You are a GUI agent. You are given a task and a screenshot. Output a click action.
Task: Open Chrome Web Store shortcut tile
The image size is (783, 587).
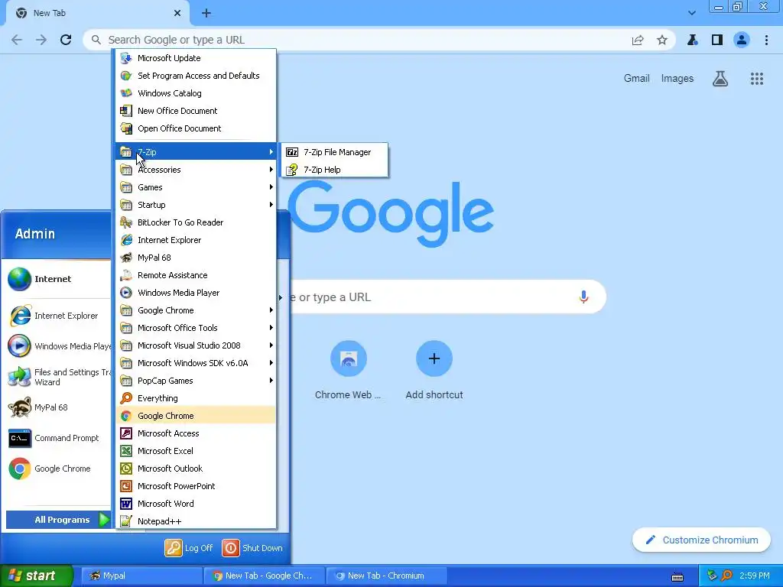[x=348, y=371]
